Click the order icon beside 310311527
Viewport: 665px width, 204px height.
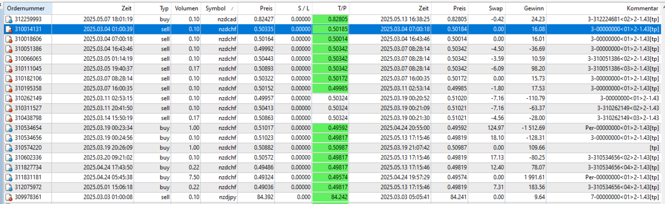[8, 108]
